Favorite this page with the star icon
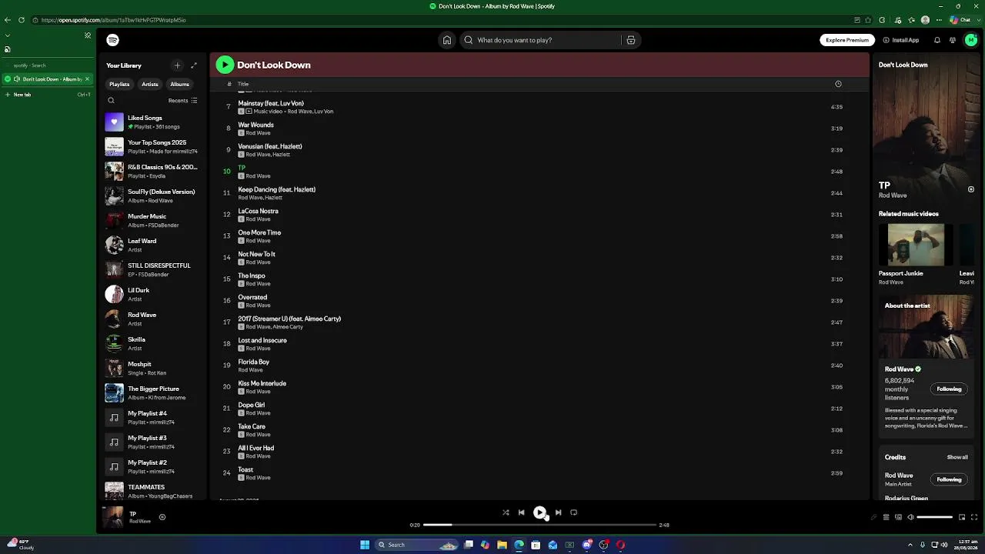This screenshot has height=554, width=985. coord(869,20)
